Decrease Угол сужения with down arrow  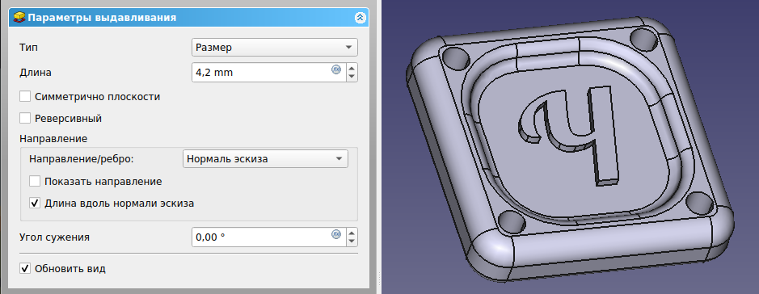352,241
